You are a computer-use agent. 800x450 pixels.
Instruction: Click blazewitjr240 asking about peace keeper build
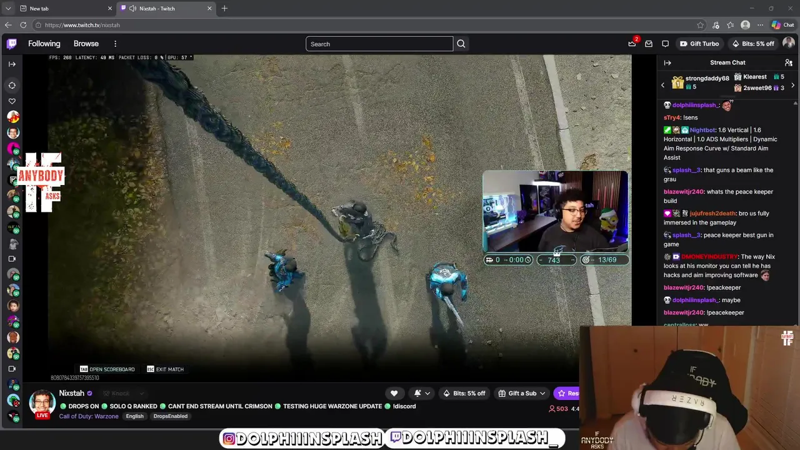[683, 192]
